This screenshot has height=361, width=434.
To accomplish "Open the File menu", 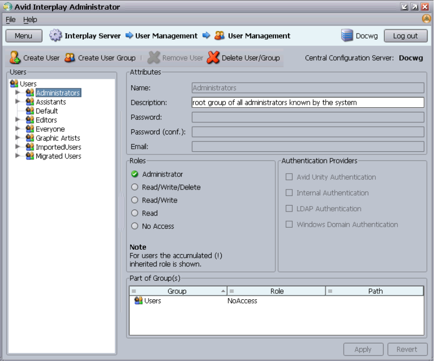I will tap(11, 20).
